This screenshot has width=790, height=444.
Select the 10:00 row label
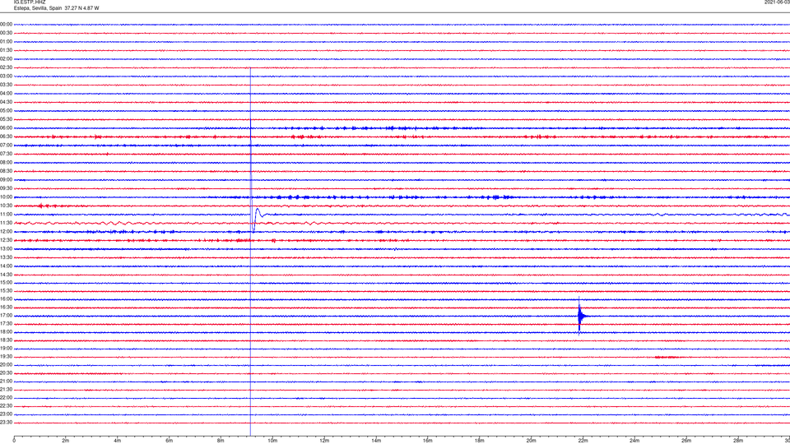[x=6, y=197]
